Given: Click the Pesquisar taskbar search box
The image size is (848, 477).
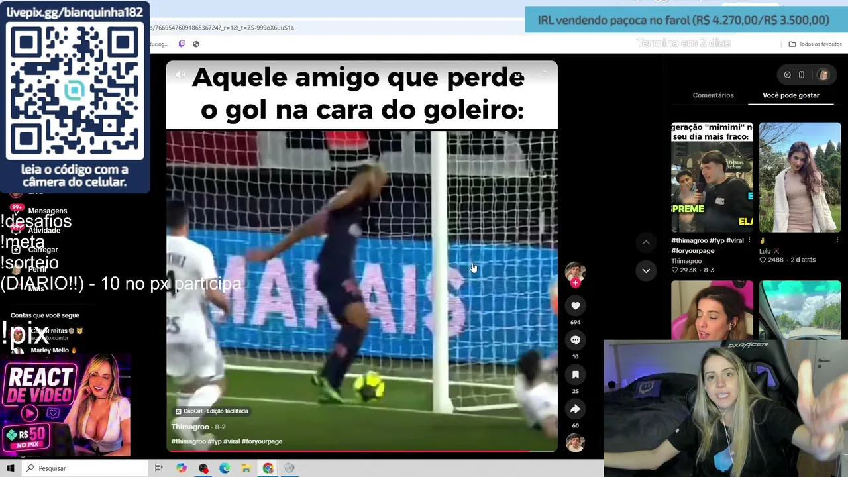Looking at the screenshot, I should pos(85,468).
